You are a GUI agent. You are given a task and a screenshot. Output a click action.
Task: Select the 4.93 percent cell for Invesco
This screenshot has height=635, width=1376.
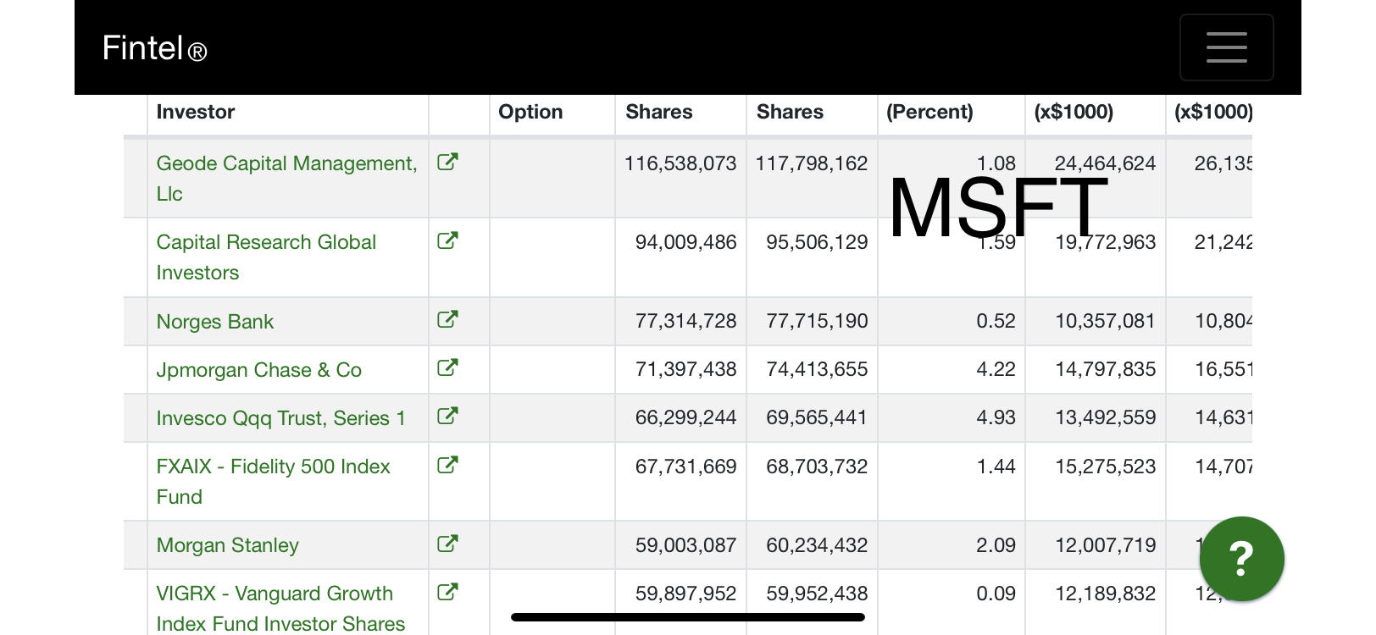pyautogui.click(x=996, y=417)
